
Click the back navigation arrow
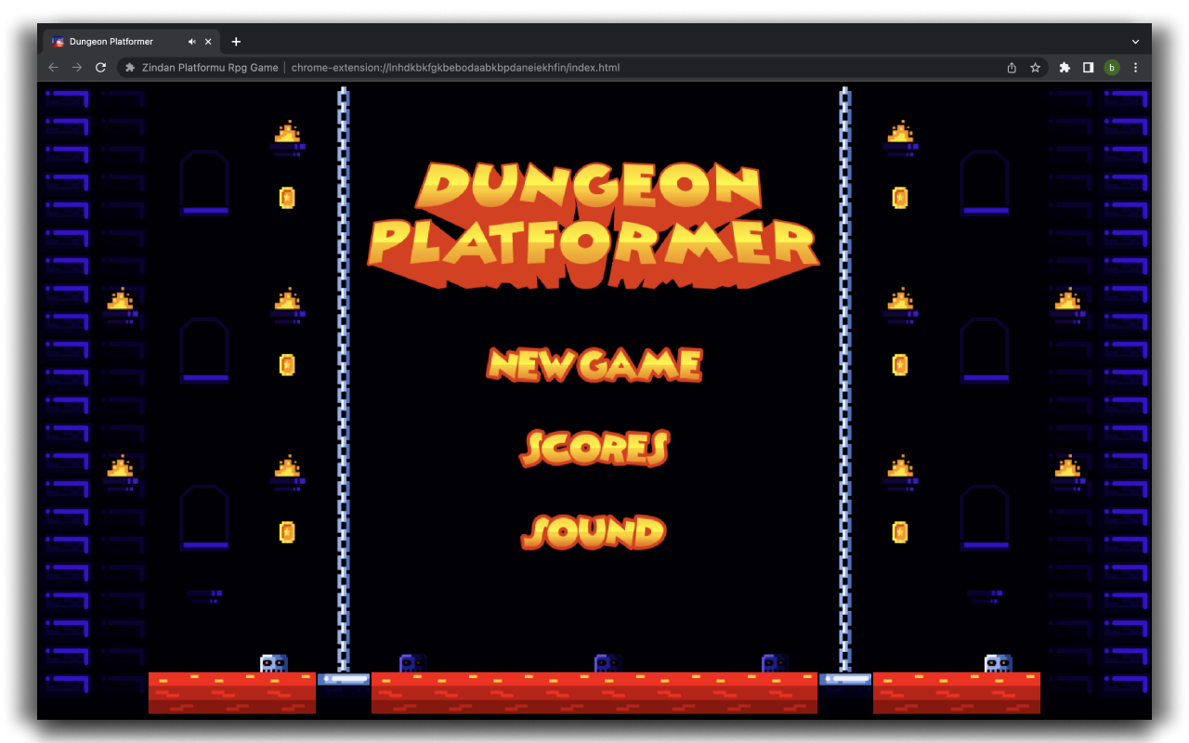coord(53,67)
